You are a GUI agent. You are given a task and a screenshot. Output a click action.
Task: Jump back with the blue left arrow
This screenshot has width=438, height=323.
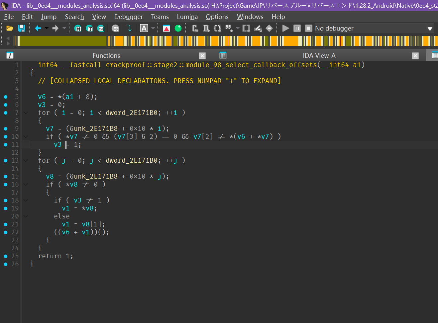tap(38, 29)
